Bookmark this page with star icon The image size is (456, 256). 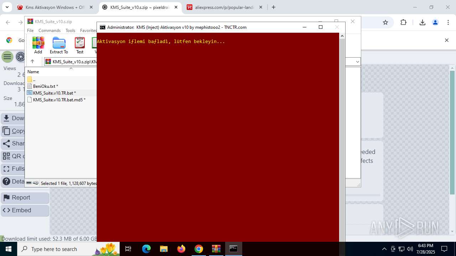[x=385, y=22]
